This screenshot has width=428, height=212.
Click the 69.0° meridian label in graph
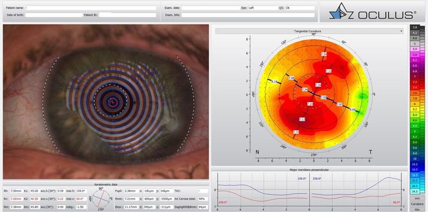click(x=397, y=202)
